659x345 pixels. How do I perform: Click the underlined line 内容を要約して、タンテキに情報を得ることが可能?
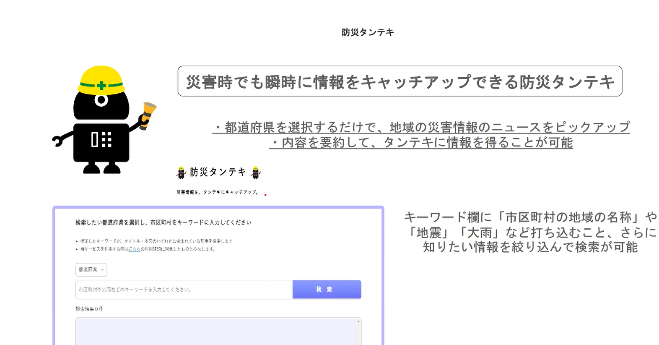coord(421,142)
